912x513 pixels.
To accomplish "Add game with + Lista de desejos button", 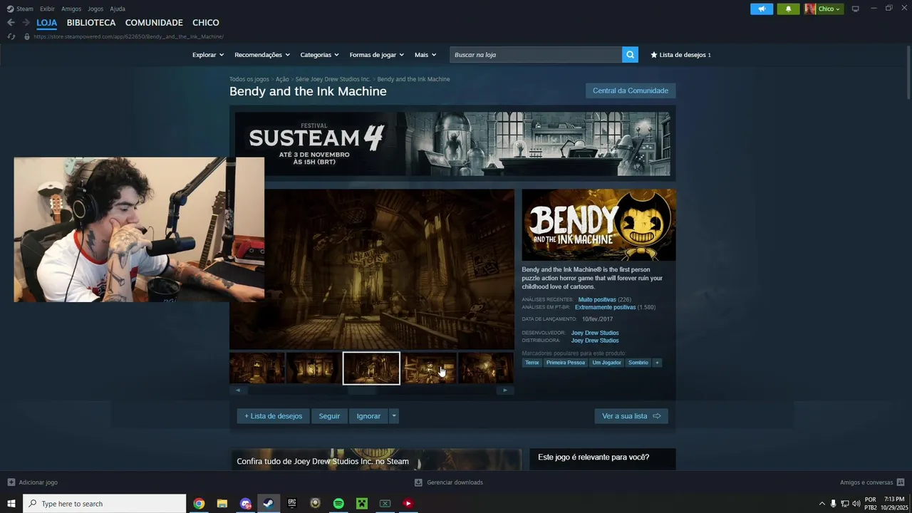I will 274,416.
